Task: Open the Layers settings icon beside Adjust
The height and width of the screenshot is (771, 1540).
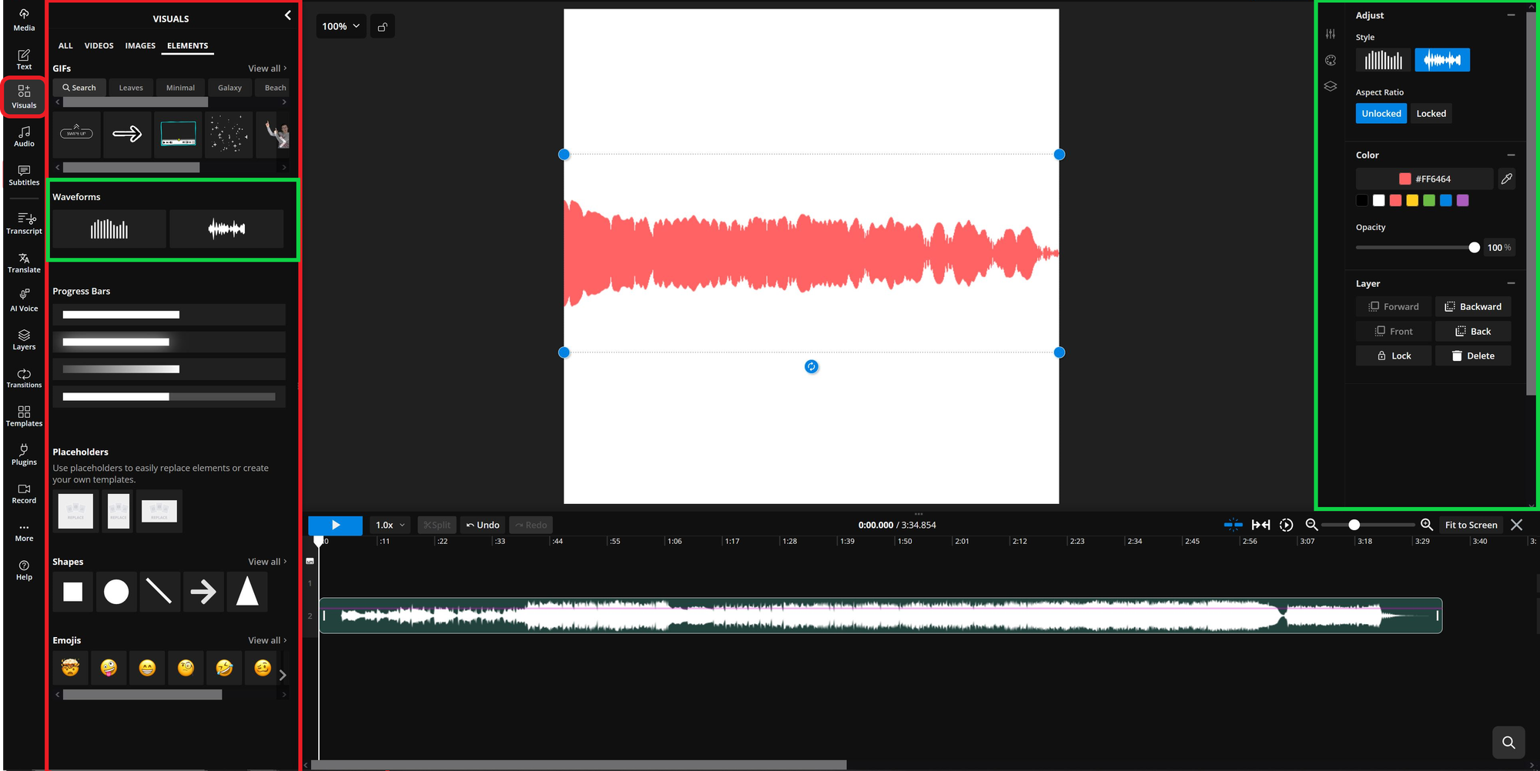Action: [1330, 86]
